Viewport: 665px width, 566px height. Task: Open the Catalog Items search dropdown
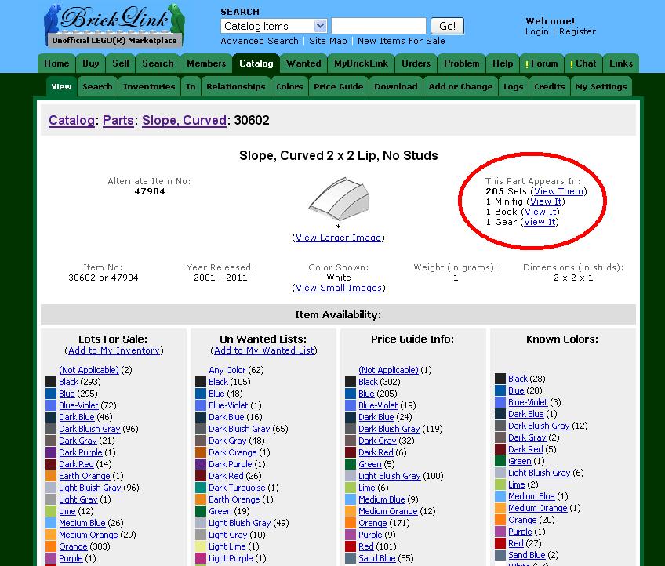pos(274,26)
